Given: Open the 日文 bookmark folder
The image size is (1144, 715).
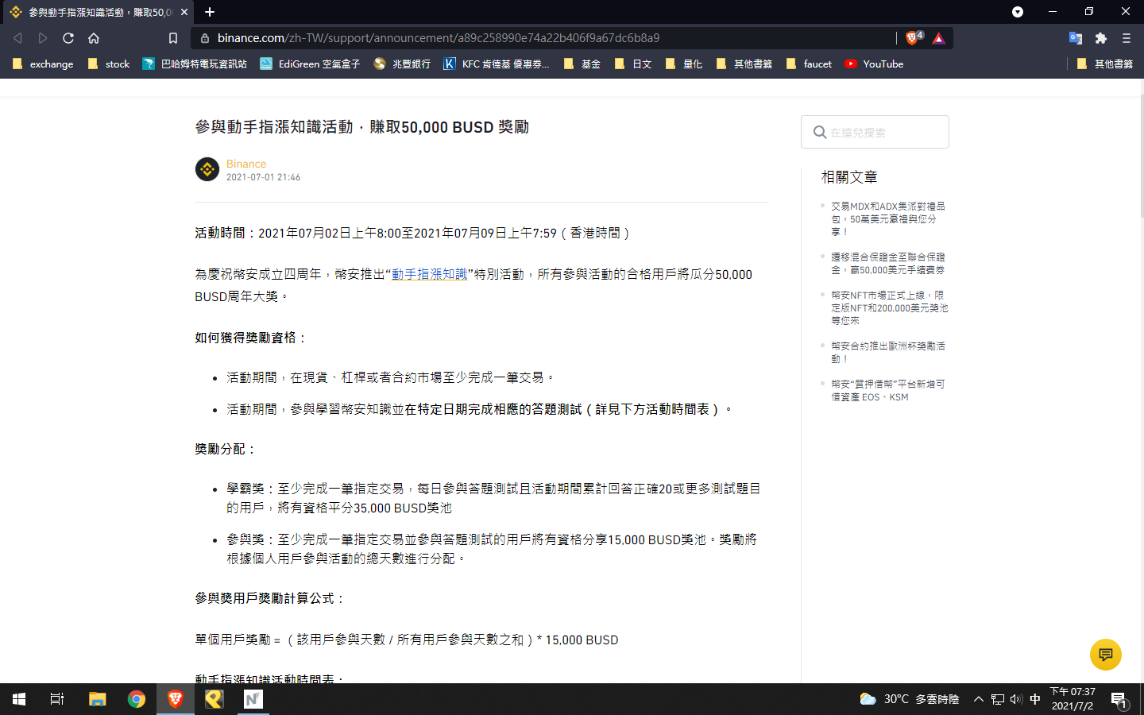Looking at the screenshot, I should pyautogui.click(x=633, y=64).
